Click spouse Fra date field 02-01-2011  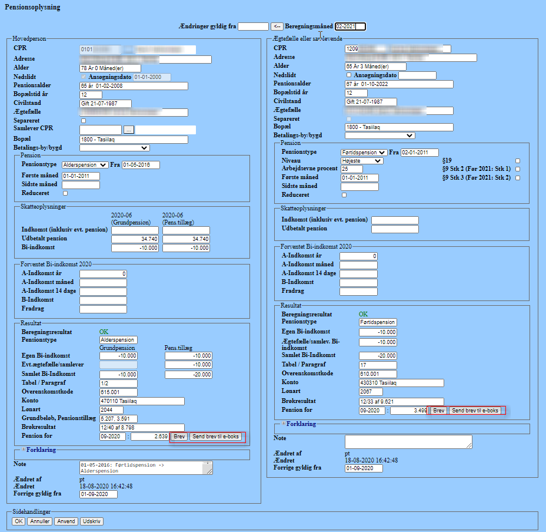coord(420,153)
